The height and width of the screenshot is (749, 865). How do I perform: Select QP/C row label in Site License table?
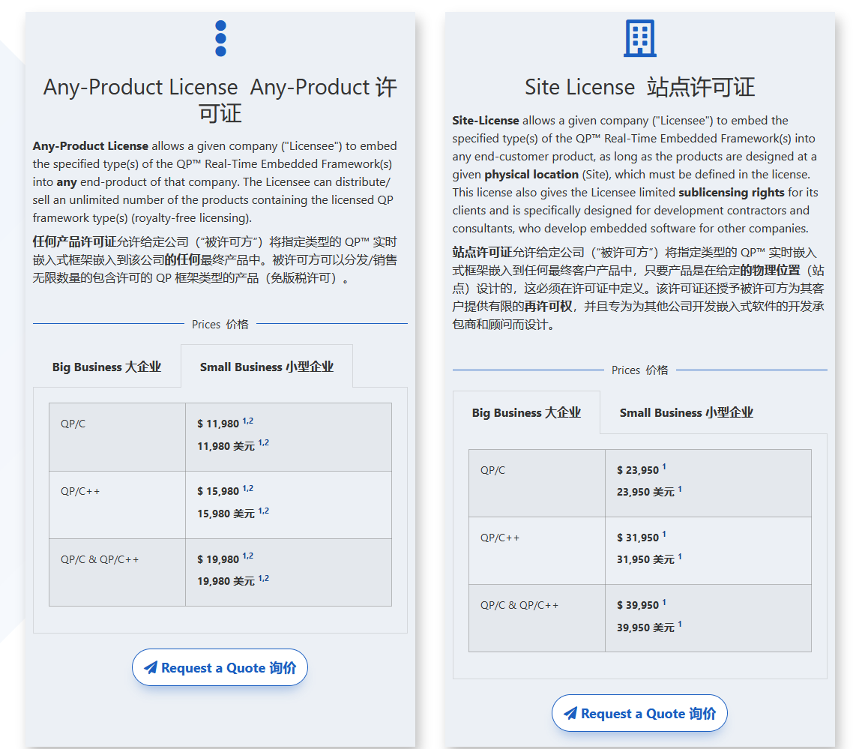(x=492, y=469)
